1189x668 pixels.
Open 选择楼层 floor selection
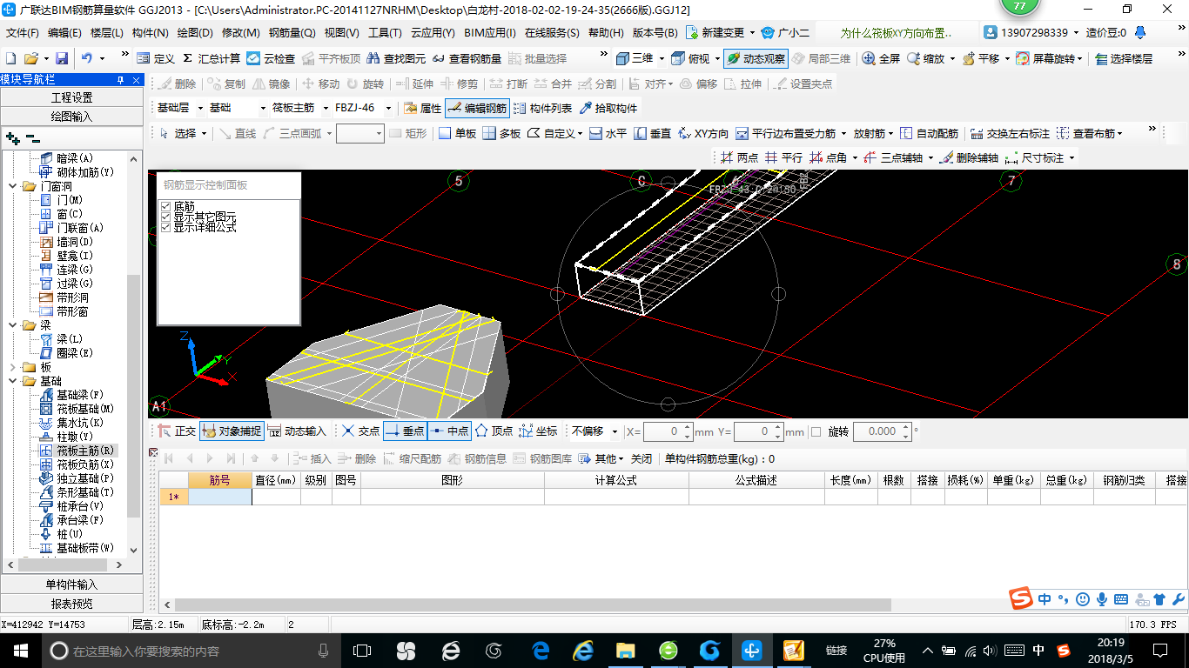1124,58
